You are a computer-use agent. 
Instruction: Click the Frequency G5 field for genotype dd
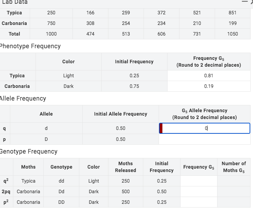point(199,181)
